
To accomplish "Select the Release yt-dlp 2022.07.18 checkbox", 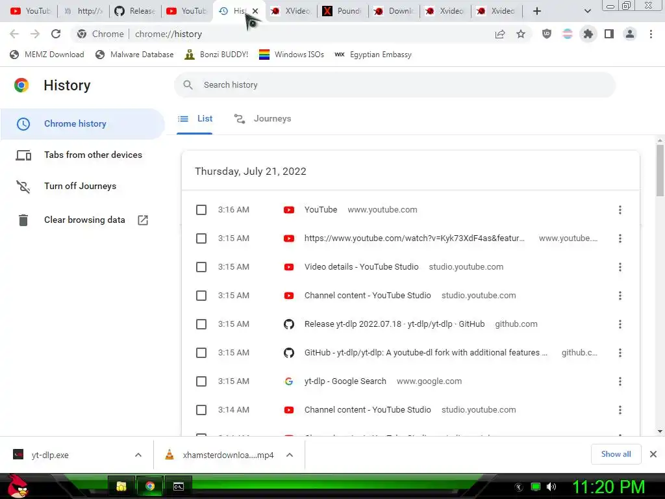I will (x=201, y=324).
